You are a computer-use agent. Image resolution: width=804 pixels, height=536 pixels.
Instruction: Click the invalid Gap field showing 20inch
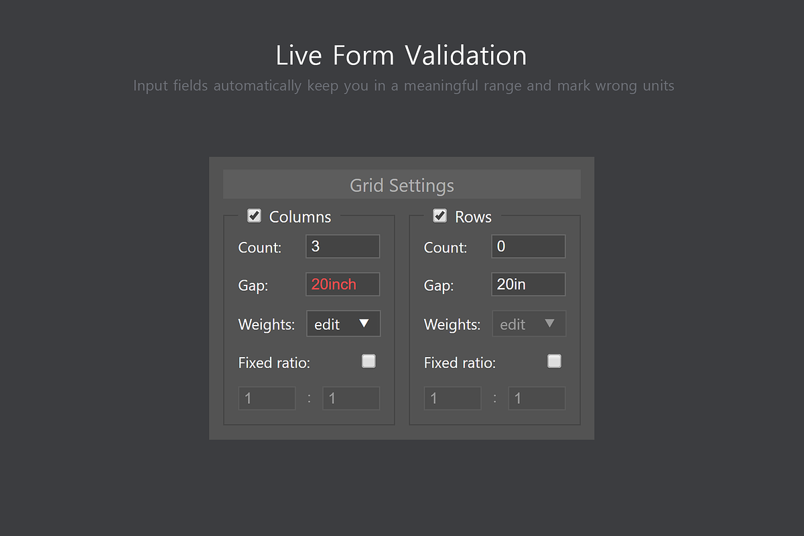pos(342,284)
